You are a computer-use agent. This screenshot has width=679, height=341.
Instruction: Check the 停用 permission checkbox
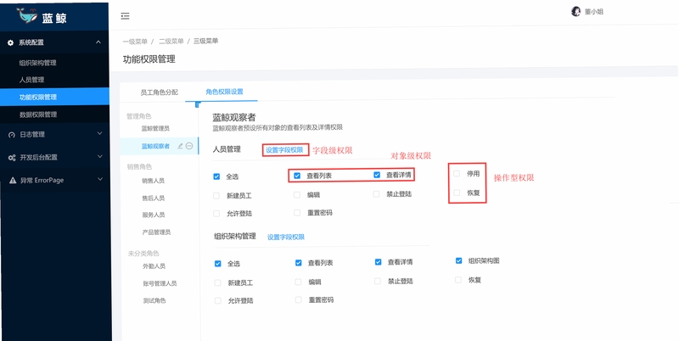[x=457, y=174]
